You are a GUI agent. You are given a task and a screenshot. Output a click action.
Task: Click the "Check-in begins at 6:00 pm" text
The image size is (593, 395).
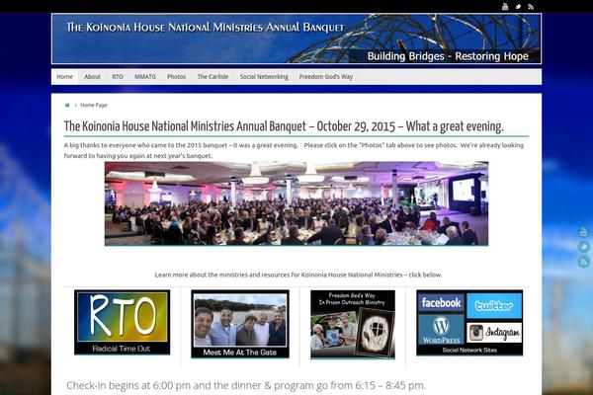click(x=246, y=385)
